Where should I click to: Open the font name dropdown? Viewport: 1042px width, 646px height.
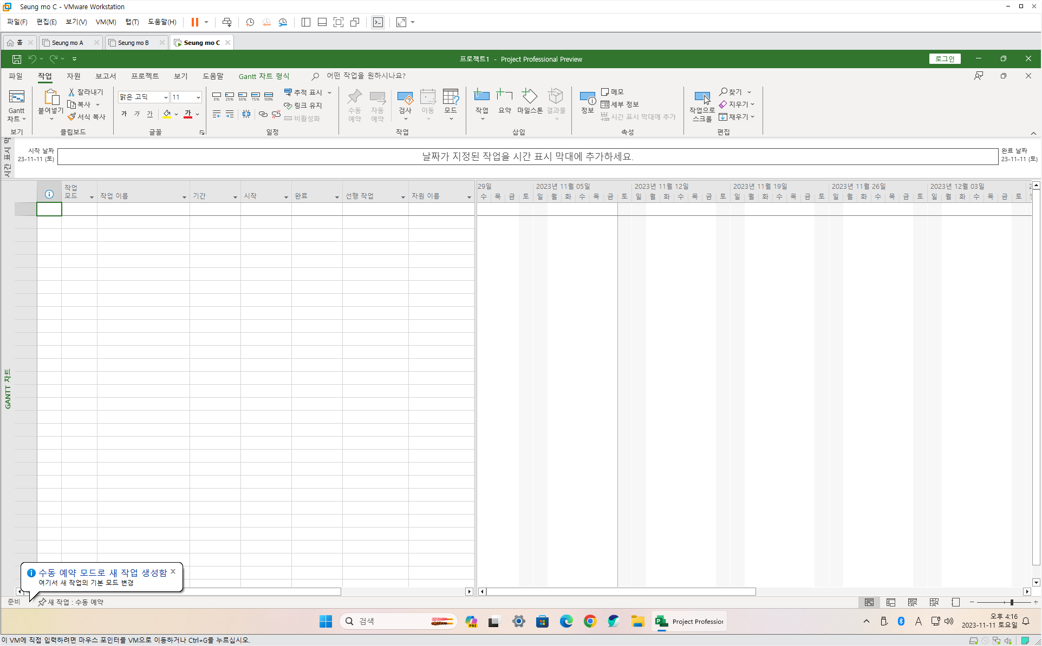tap(165, 97)
